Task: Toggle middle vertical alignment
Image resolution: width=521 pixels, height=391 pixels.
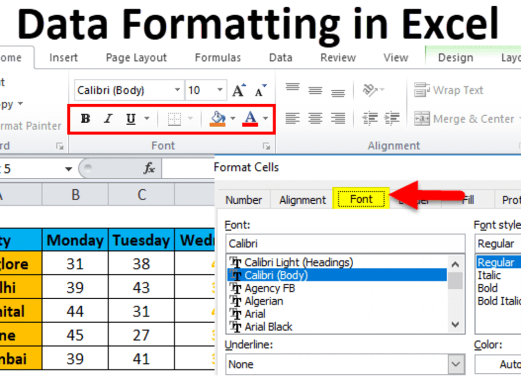Action: (x=315, y=89)
